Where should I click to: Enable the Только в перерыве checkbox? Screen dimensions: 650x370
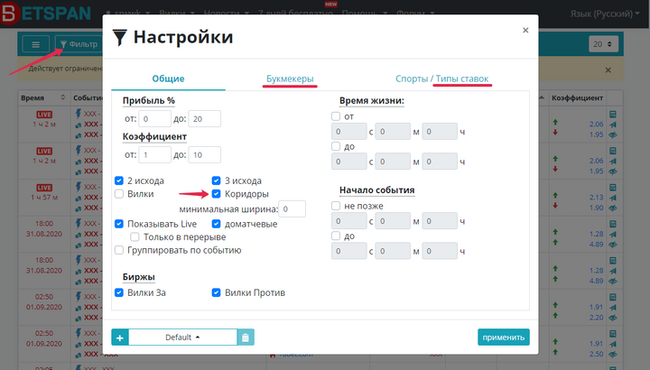coord(135,237)
